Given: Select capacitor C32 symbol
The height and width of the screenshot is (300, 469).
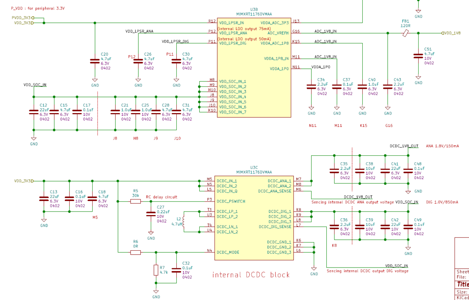Looking at the screenshot, I should pos(177,270).
